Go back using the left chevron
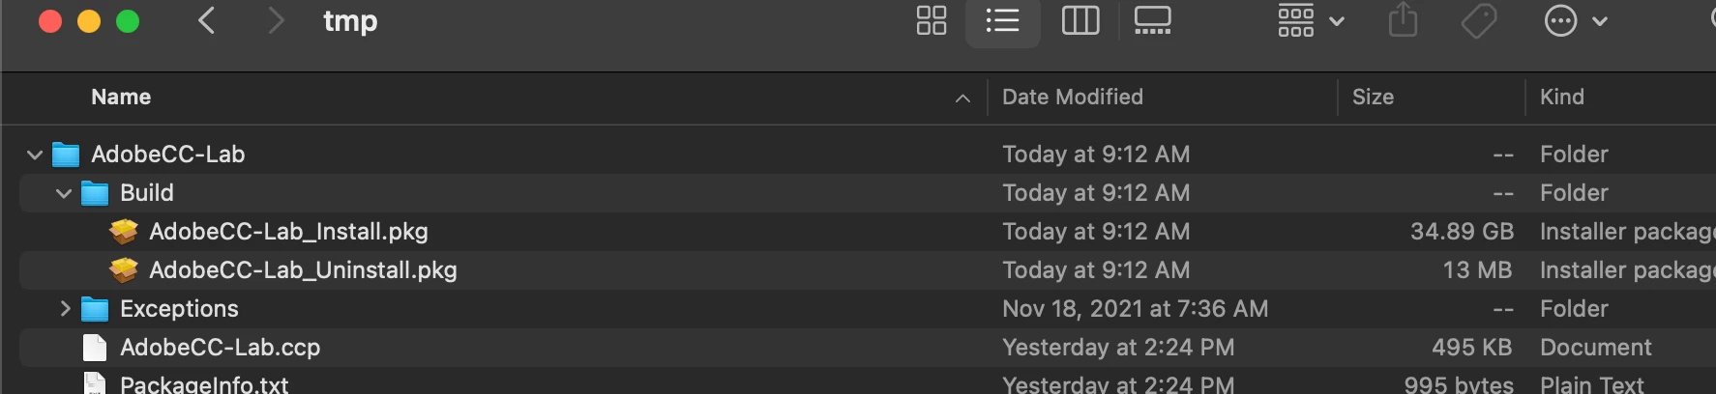1716x394 pixels. [x=206, y=20]
